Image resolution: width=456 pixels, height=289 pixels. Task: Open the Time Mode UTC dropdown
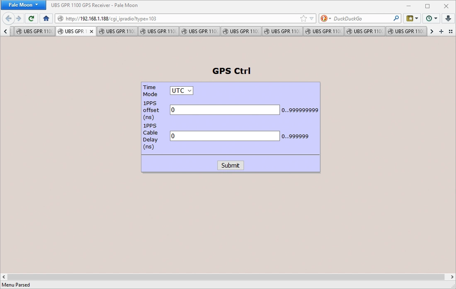point(182,91)
